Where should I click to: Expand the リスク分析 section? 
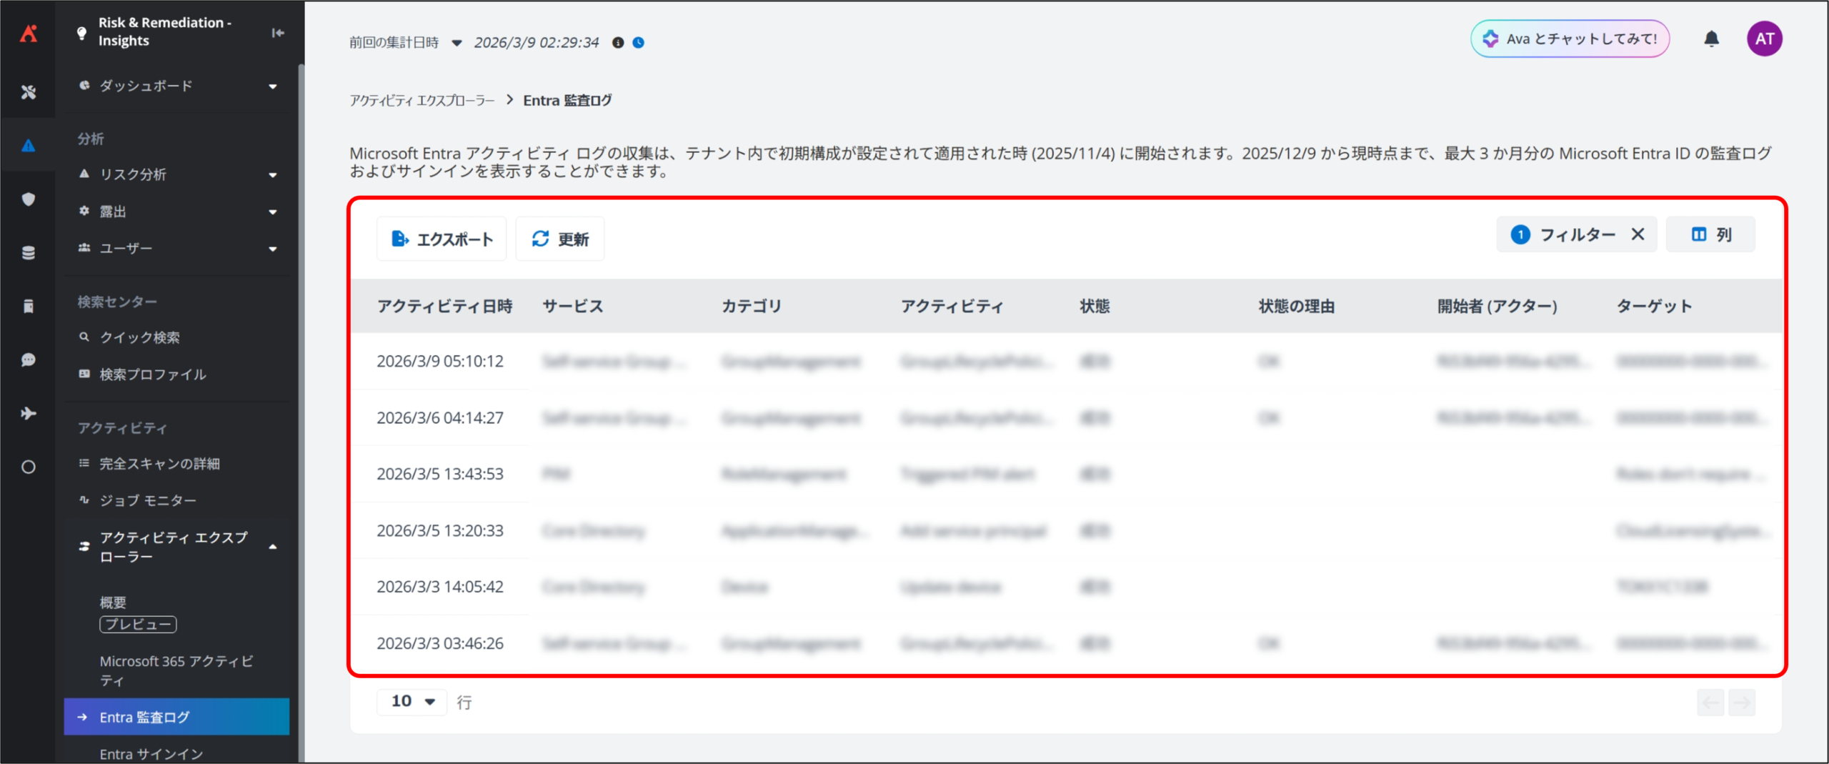click(272, 175)
